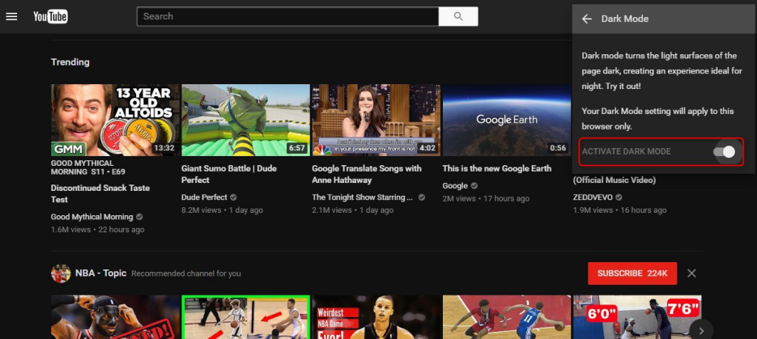The image size is (757, 339).
Task: Click the YouTube logo
Action: (x=50, y=16)
